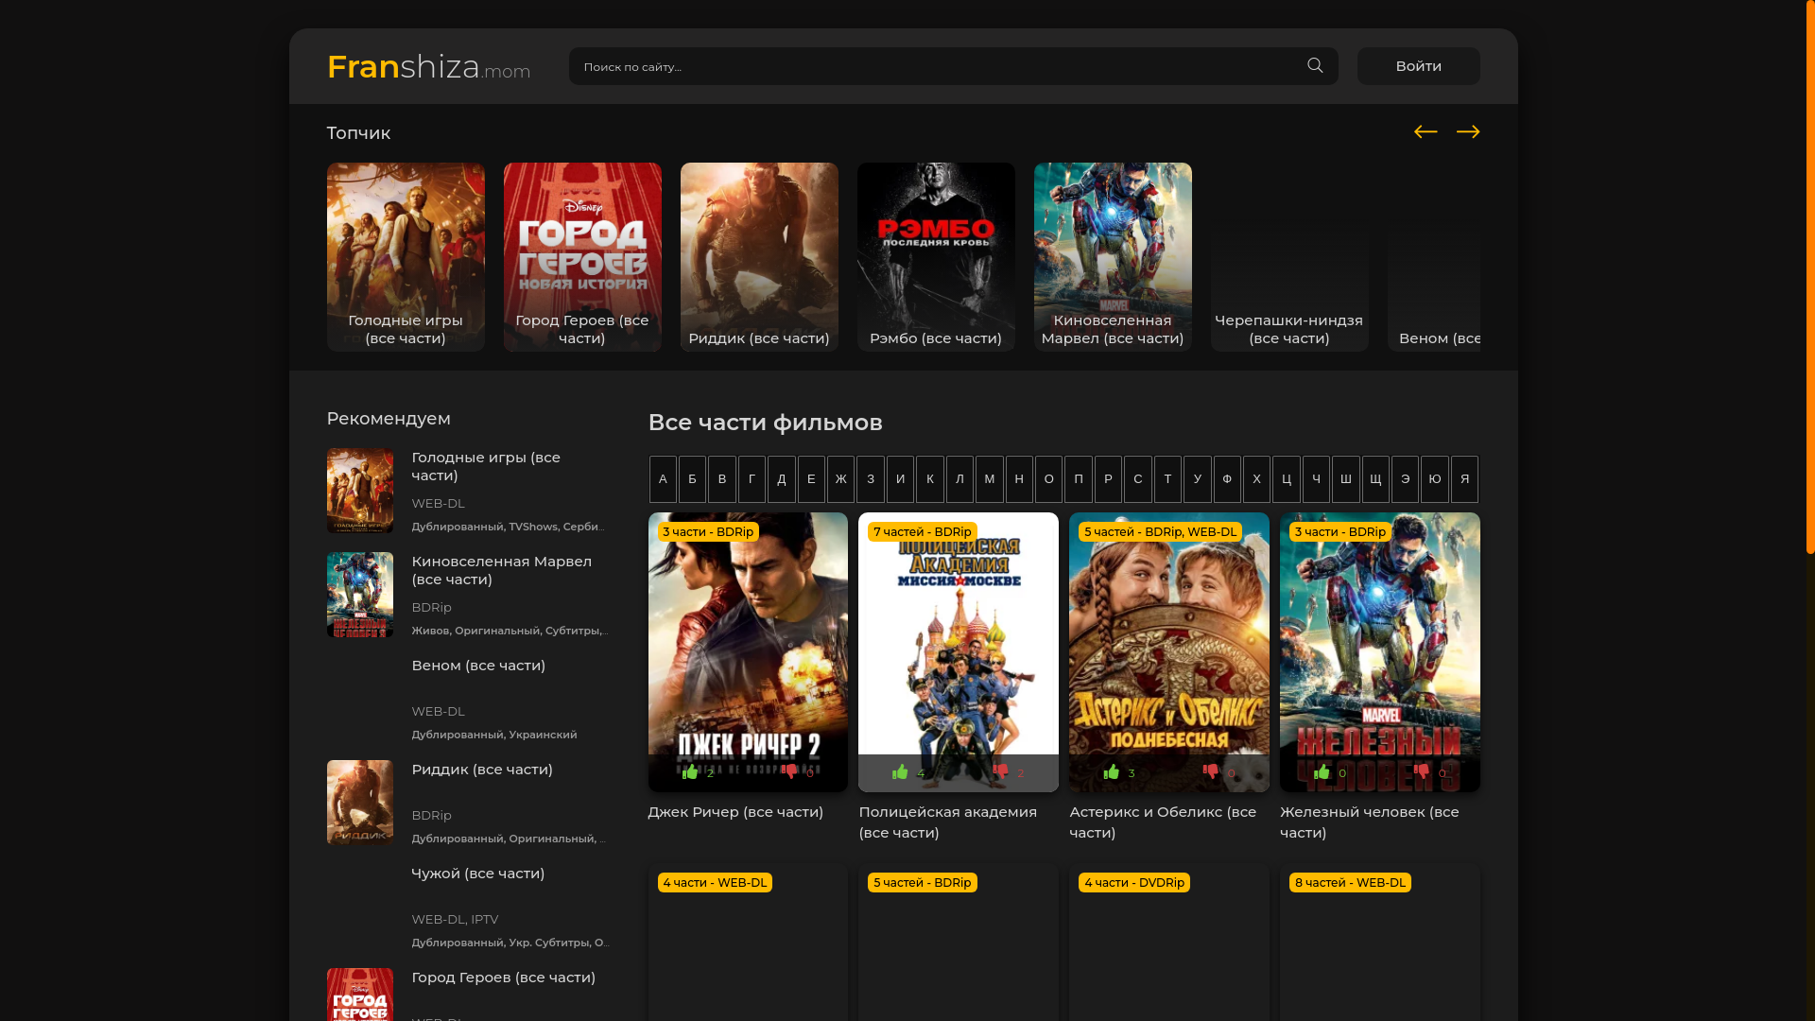This screenshot has width=1815, height=1021.
Task: Open Голодные игры poster in Топчик carousel
Action: (406, 257)
